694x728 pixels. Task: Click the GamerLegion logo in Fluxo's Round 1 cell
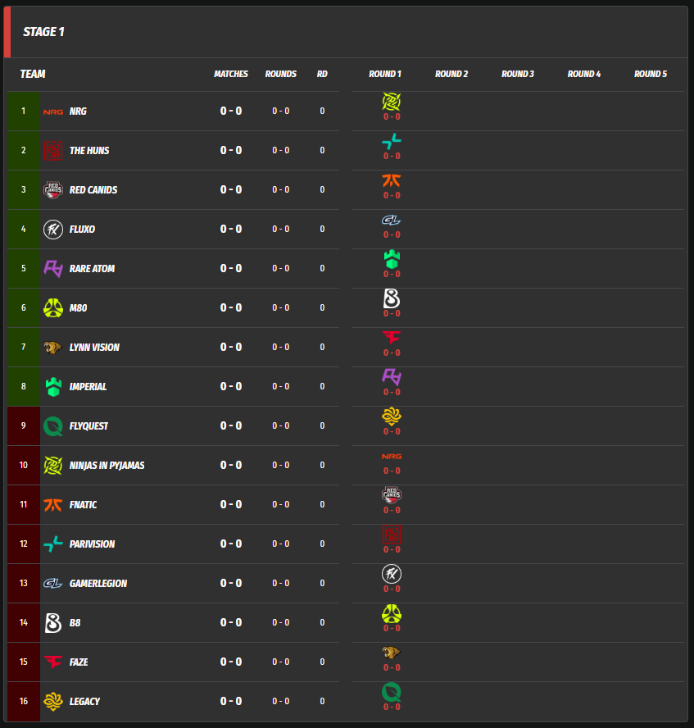392,220
